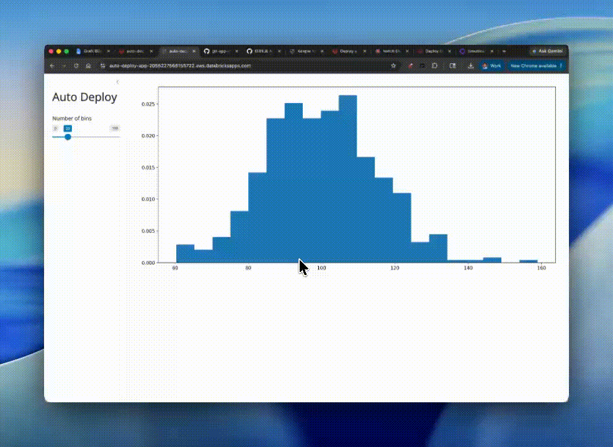Click the y-axis tick label 0.010
The width and height of the screenshot is (613, 447).
pyautogui.click(x=148, y=199)
